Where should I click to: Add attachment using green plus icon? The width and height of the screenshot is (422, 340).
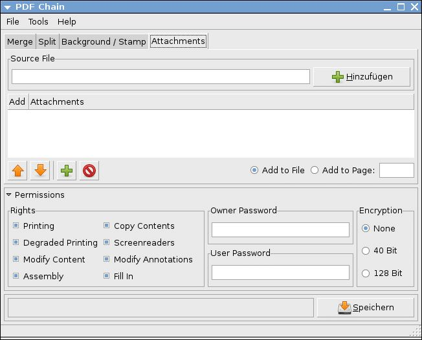click(67, 171)
